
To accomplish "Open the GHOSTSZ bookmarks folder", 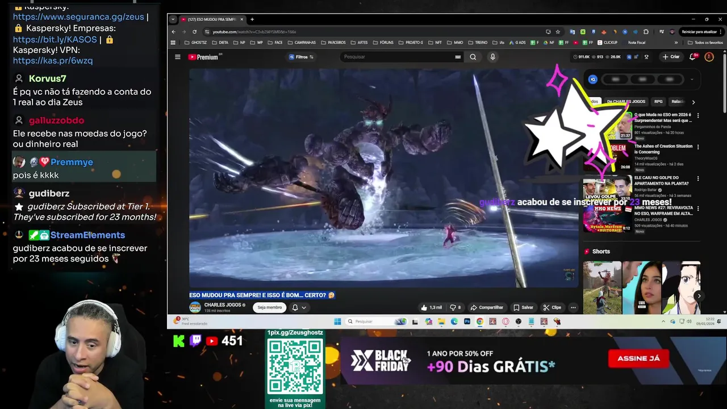I will 195,43.
